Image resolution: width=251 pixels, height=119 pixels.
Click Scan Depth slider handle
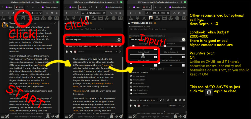point(133,46)
